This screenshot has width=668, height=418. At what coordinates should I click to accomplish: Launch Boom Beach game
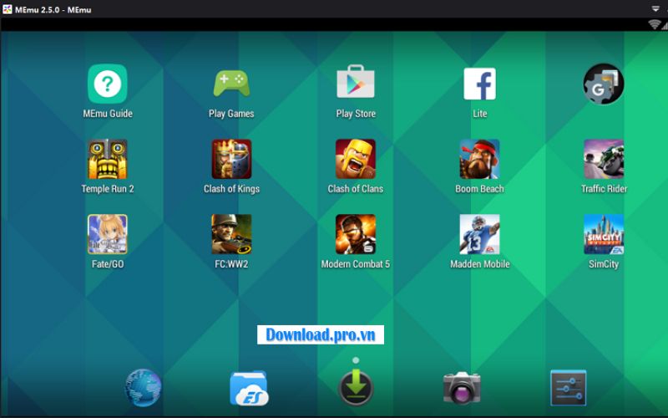479,159
